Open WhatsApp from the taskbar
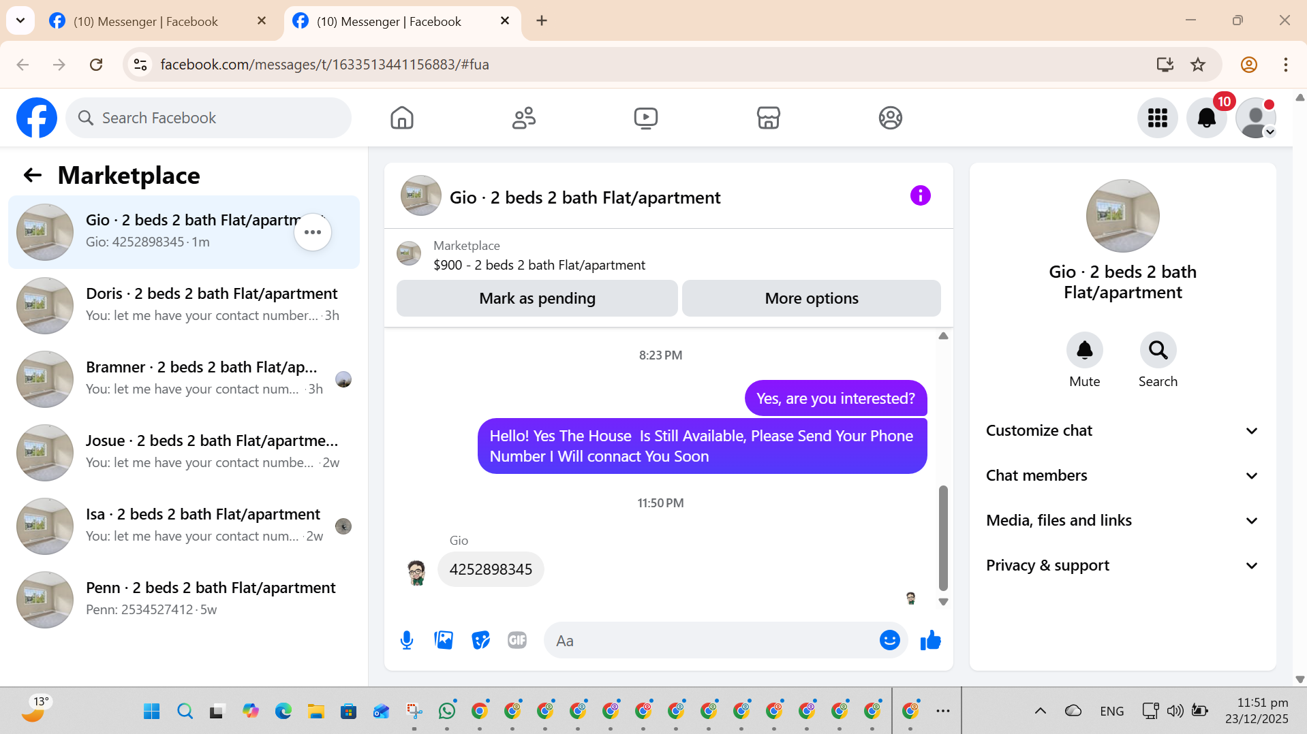The height and width of the screenshot is (734, 1307). (x=447, y=712)
